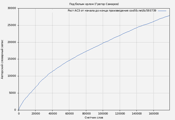Select the X-axis label 'Счетчик слов'

tap(94, 117)
